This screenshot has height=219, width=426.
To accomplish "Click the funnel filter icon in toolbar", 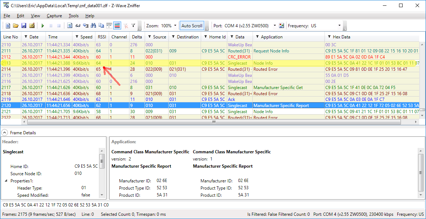I will (133, 26).
